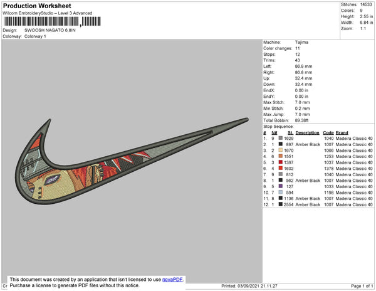Click the Wilcom EmbroideryStudio subtitle
376x291 pixels.
click(48, 13)
